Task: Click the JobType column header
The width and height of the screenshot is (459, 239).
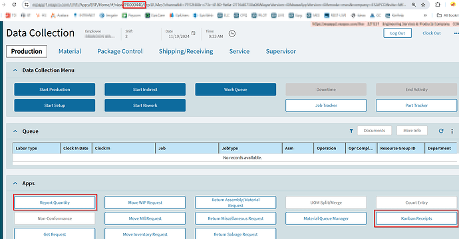Action: (250, 148)
